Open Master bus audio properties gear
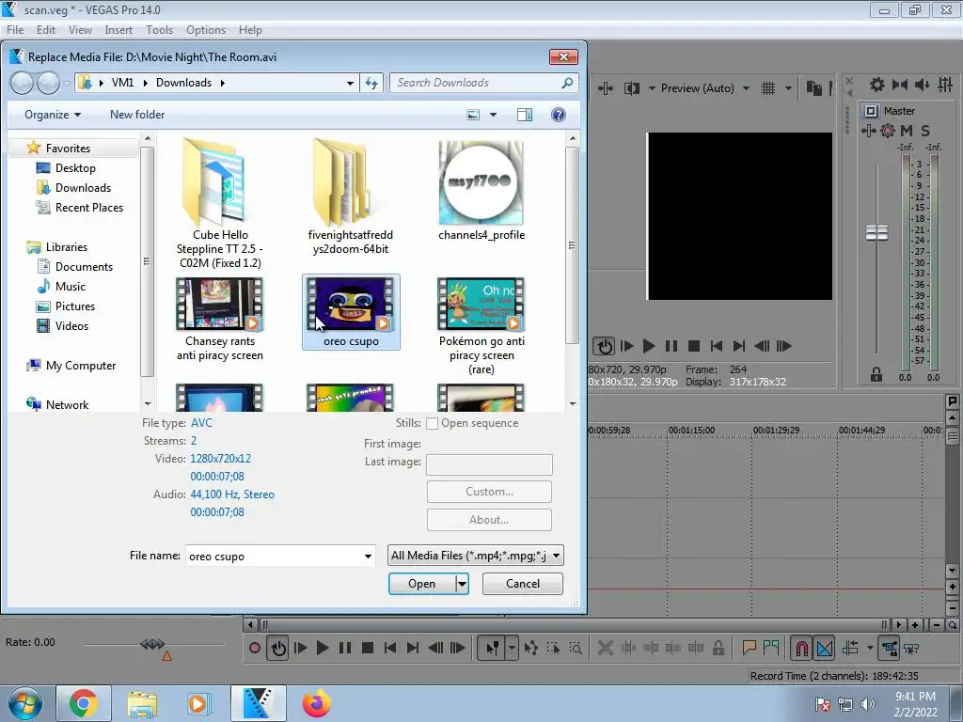 (x=877, y=85)
